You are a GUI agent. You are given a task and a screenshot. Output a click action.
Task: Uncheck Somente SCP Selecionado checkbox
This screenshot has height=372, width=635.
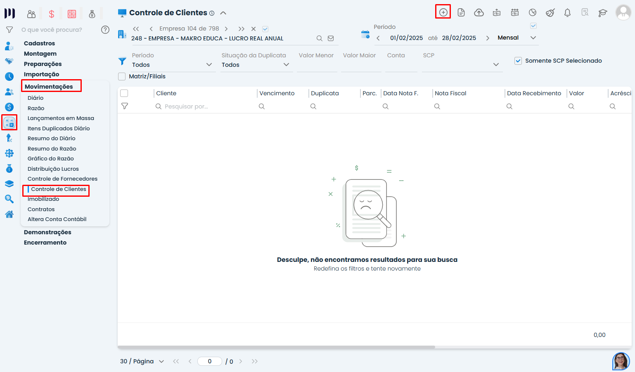(518, 61)
